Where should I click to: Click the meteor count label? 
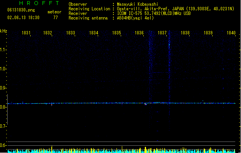coord(54,12)
